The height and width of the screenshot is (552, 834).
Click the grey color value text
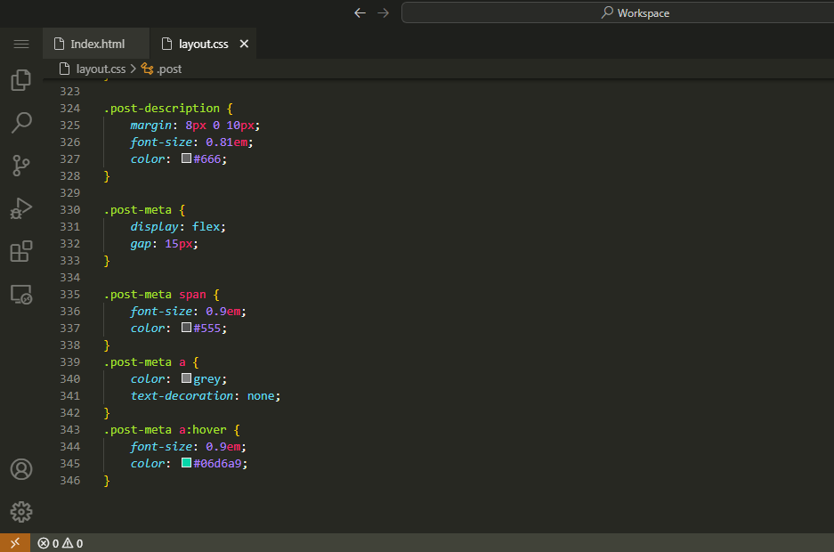(206, 378)
